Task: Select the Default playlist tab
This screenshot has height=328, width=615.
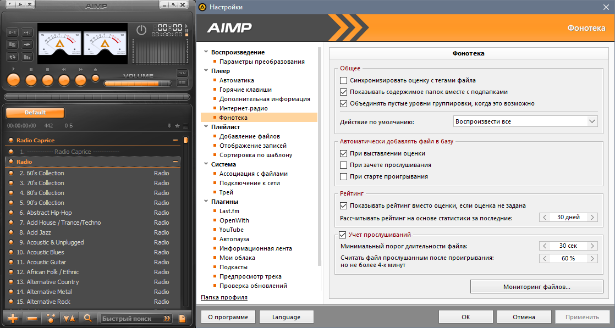Action: click(35, 113)
